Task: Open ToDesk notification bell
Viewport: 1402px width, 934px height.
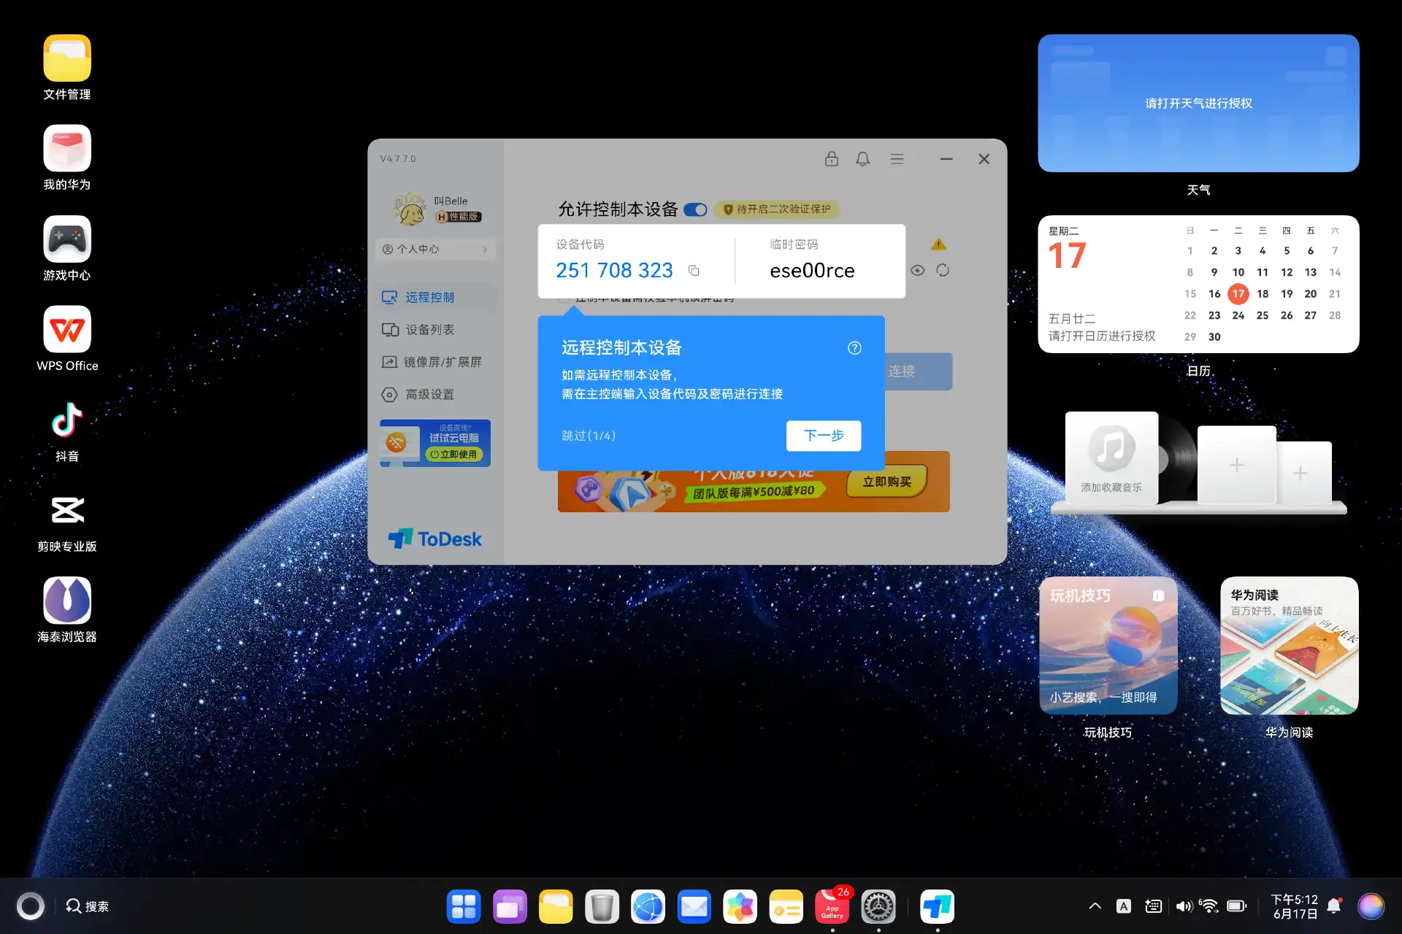Action: click(862, 159)
